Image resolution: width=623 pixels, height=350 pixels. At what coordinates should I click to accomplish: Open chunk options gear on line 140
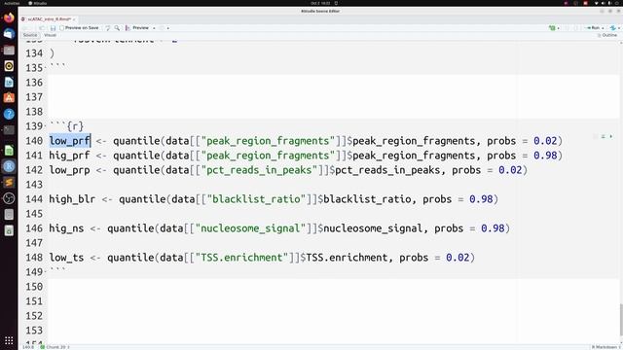pos(595,136)
